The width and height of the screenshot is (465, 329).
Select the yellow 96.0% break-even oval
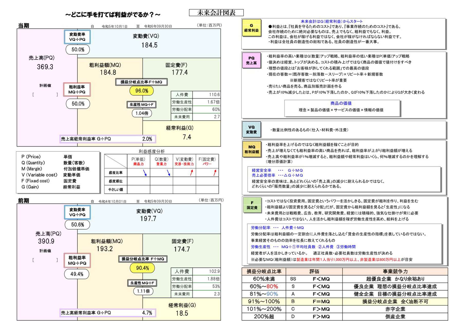[142, 91]
